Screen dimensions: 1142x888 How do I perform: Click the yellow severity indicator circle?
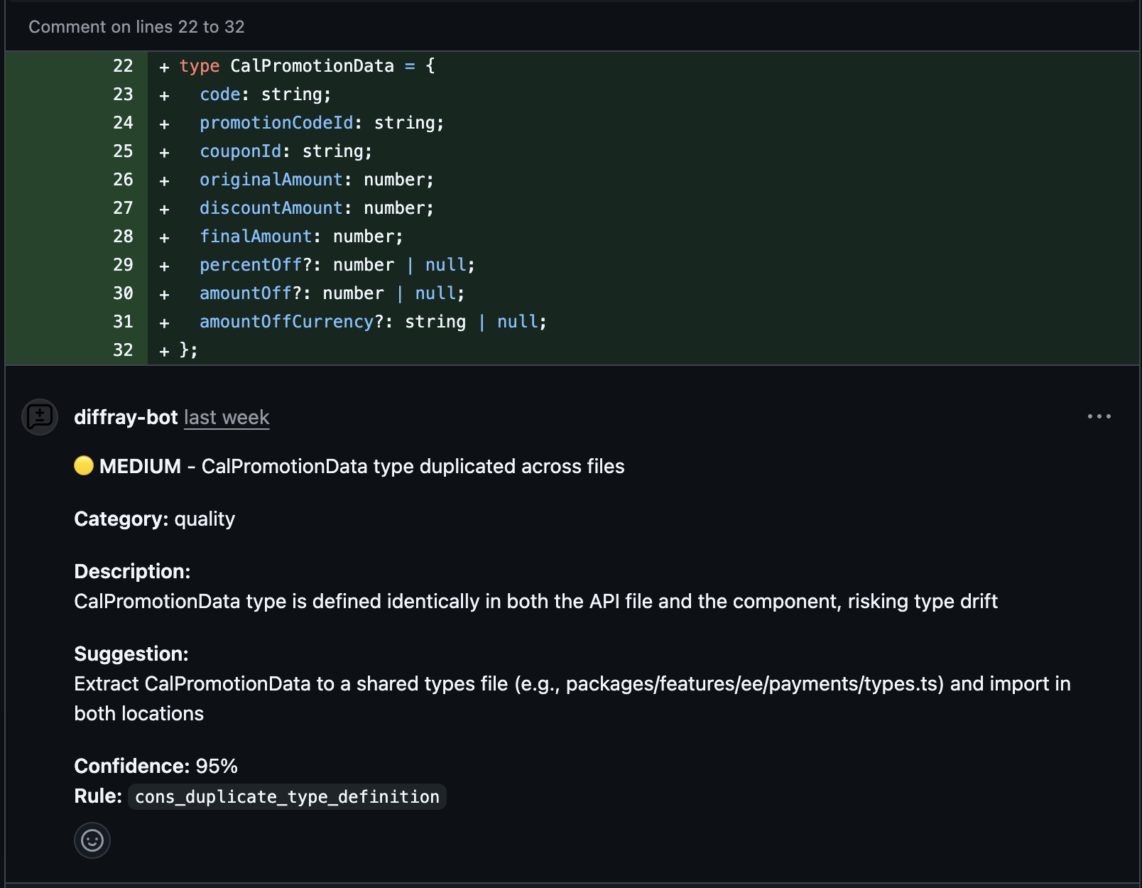83,466
